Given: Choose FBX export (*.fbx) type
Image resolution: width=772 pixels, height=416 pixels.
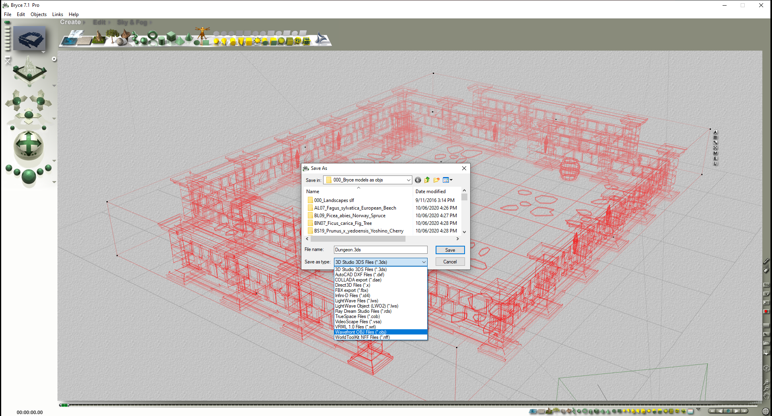Looking at the screenshot, I should click(381, 290).
